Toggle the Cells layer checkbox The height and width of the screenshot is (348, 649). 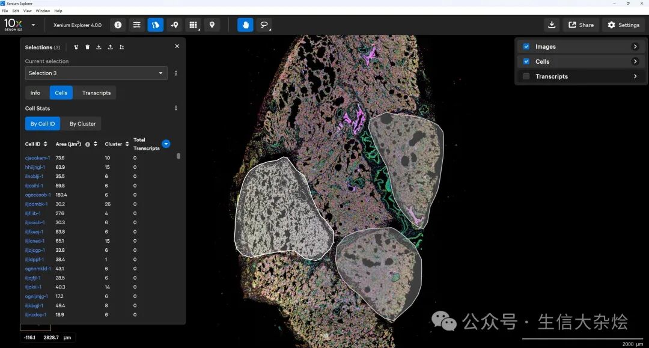click(x=526, y=62)
